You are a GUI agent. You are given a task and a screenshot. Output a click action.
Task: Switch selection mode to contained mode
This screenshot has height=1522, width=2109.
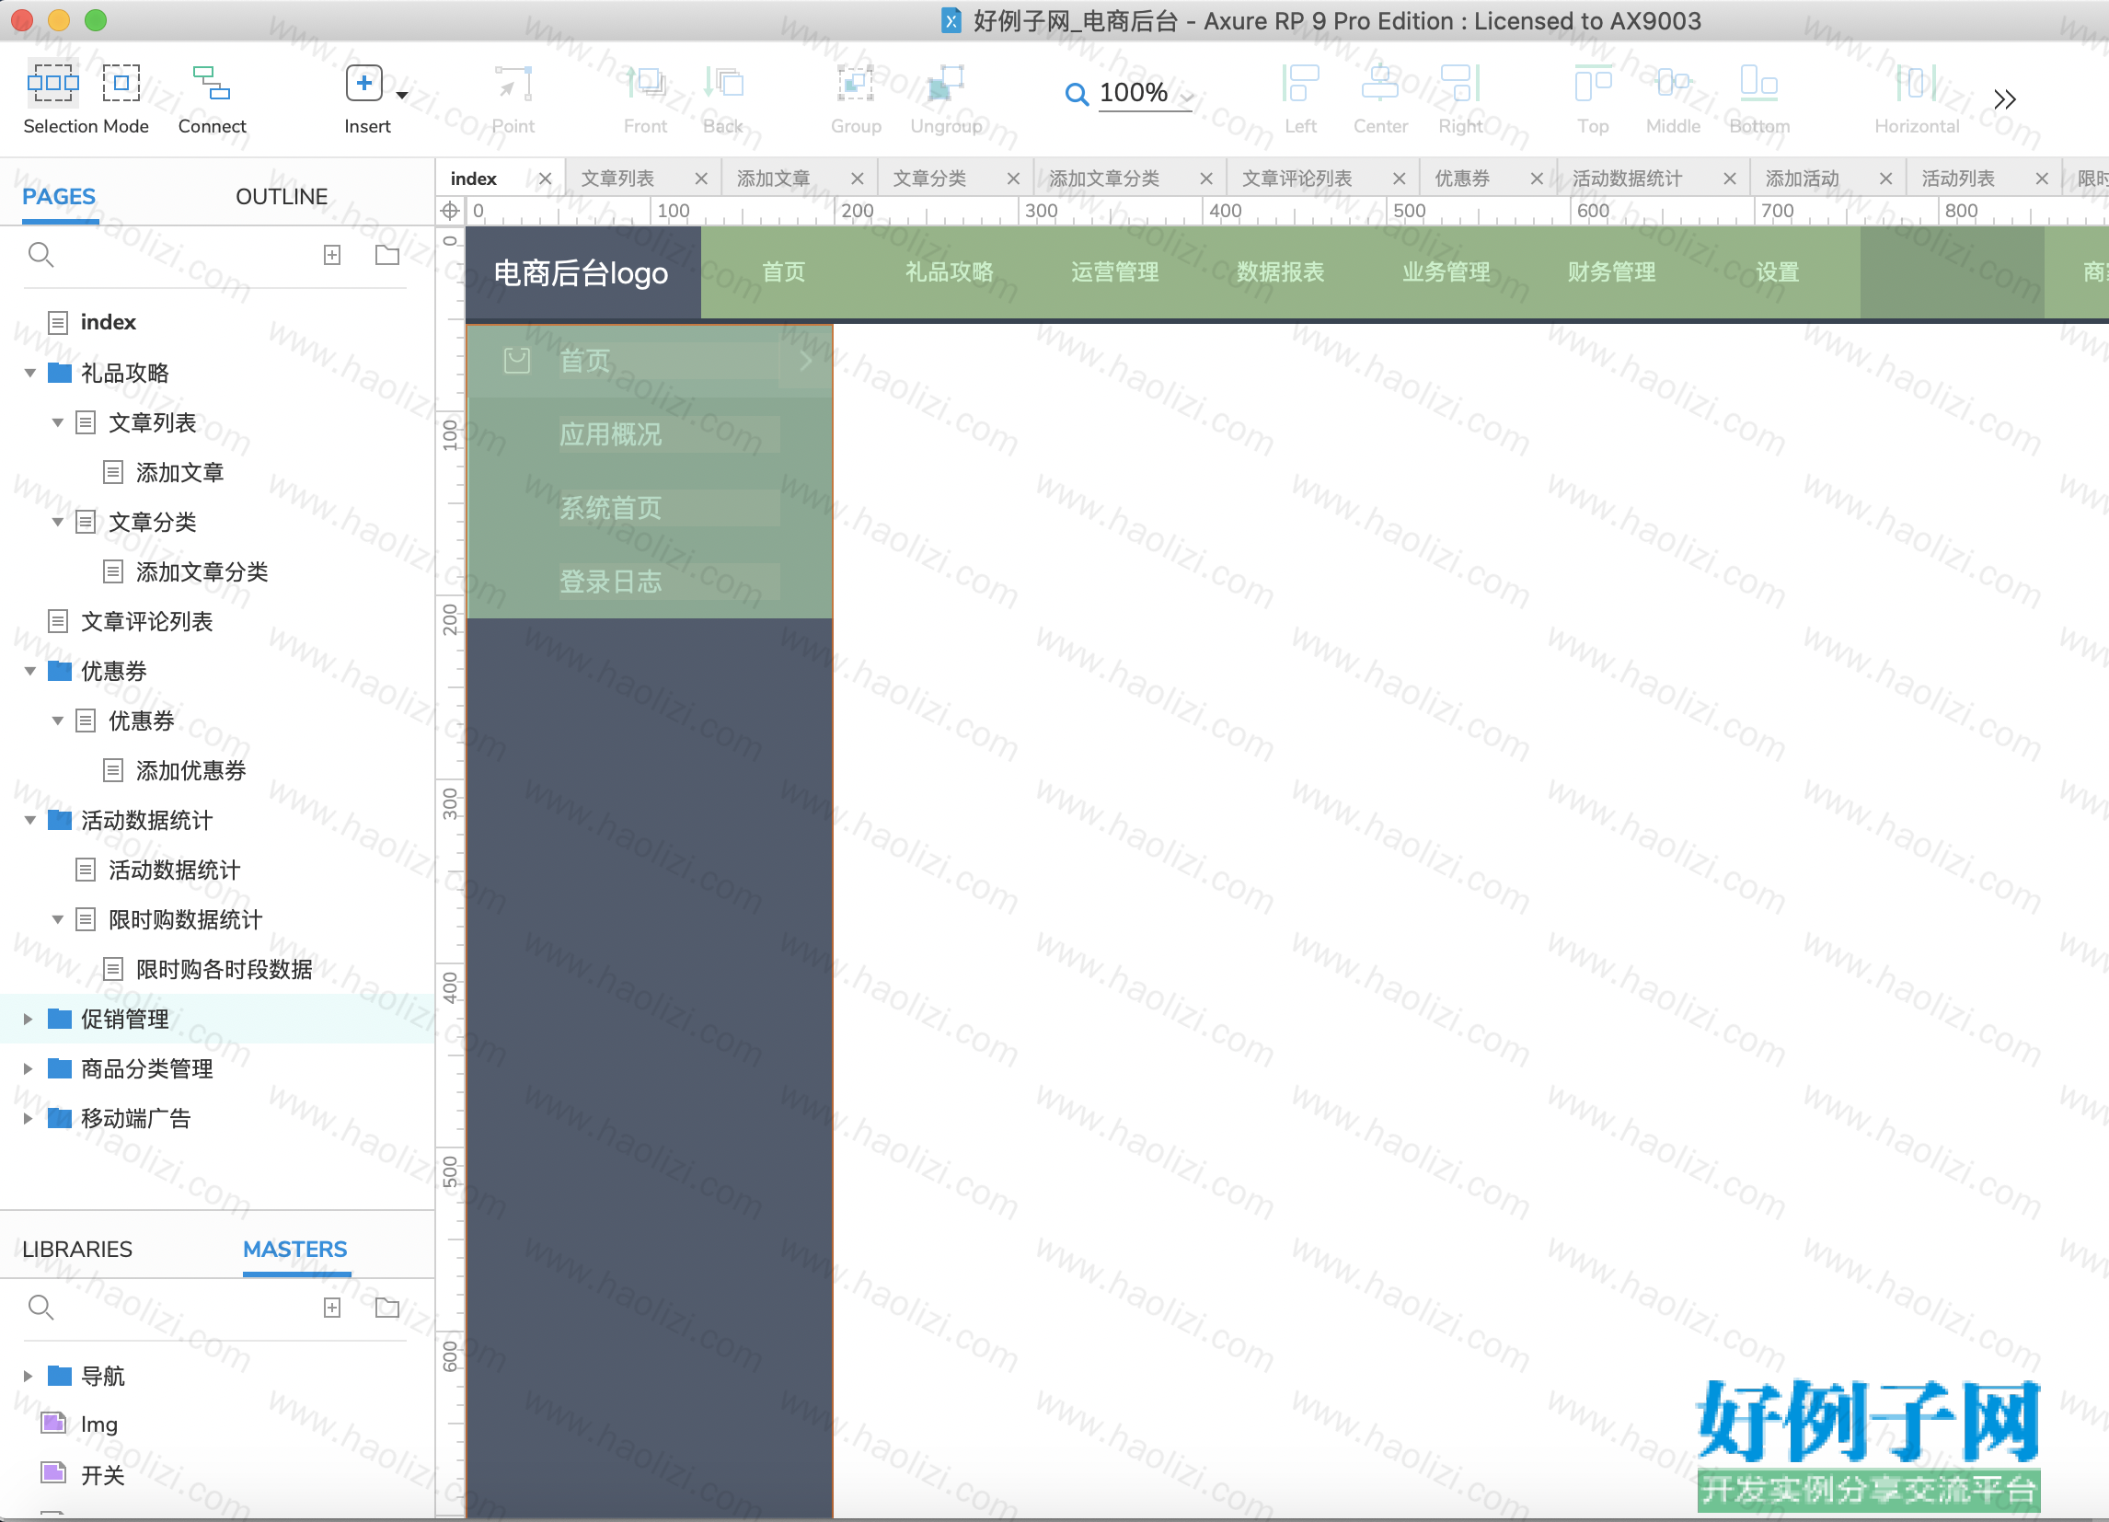click(x=121, y=84)
